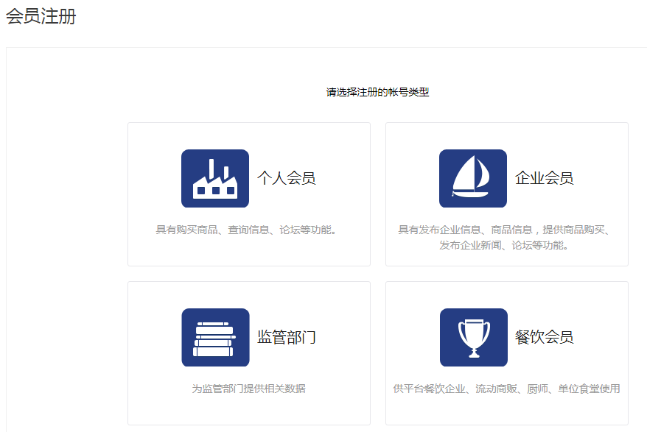
Task: Click description 供平台餐饮企业、流动商贩、厨师、单位食堂使用
Action: (x=507, y=389)
